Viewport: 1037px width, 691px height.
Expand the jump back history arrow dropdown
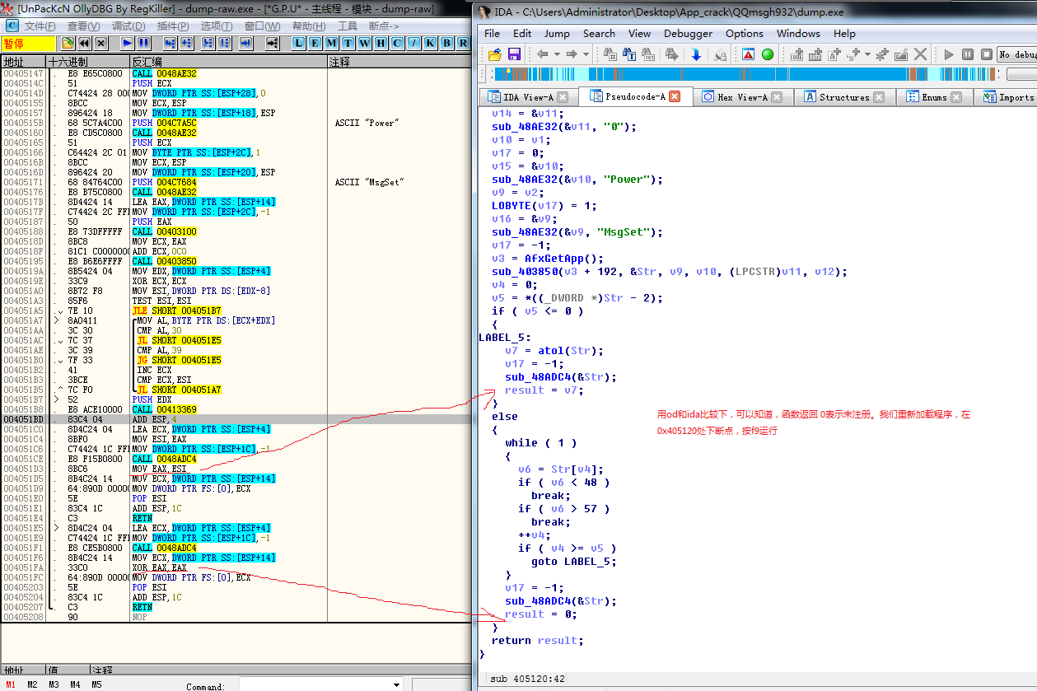556,54
